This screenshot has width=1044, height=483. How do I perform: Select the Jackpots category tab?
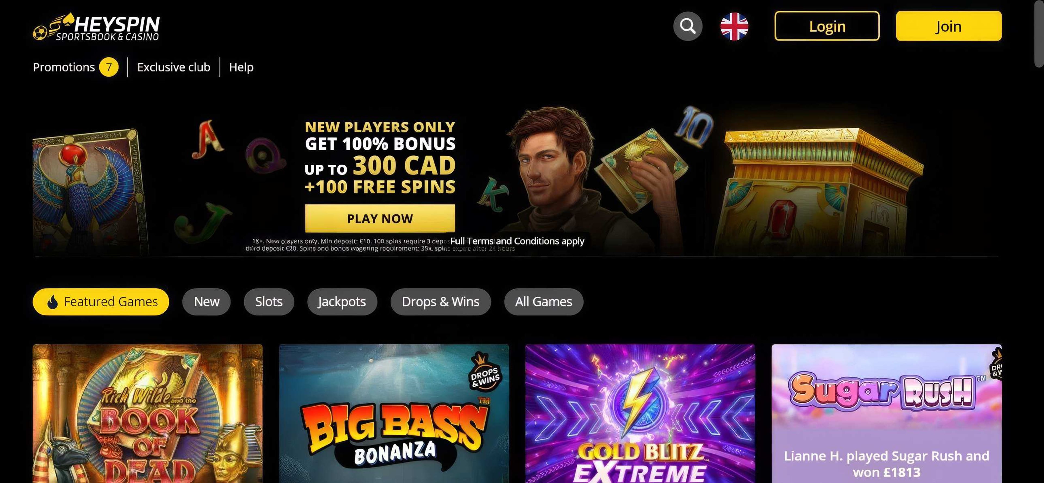point(342,302)
